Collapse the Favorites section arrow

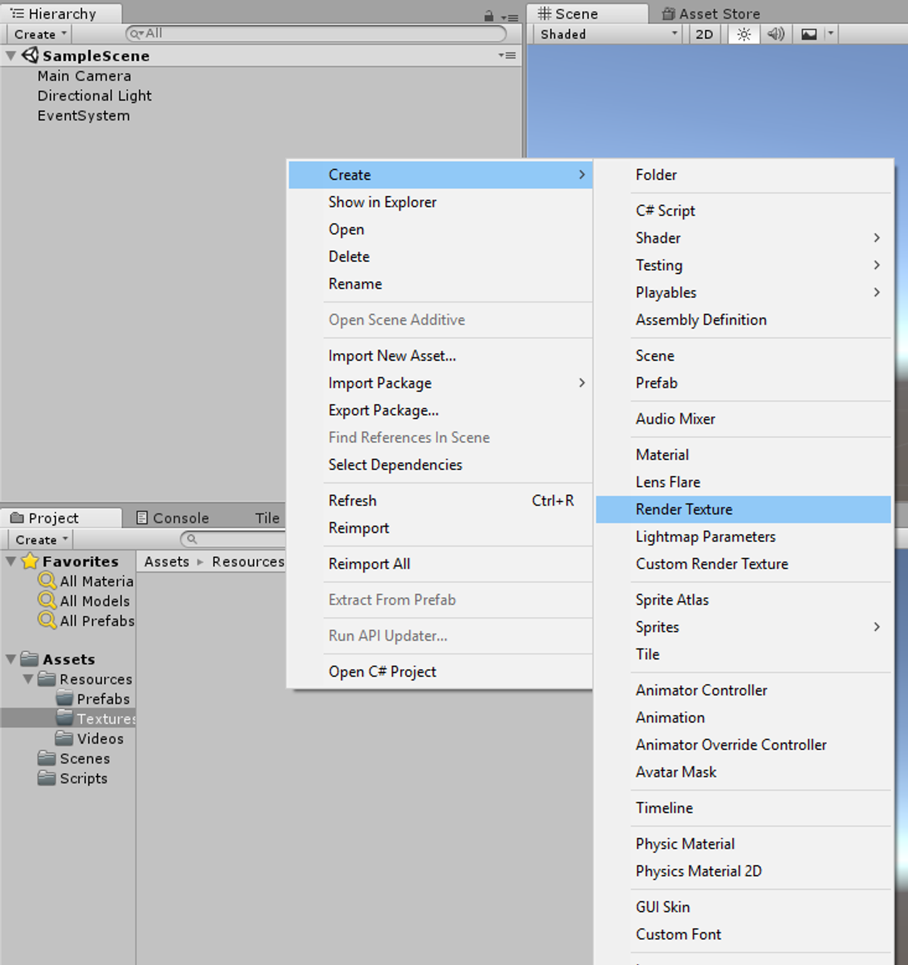pyautogui.click(x=11, y=561)
